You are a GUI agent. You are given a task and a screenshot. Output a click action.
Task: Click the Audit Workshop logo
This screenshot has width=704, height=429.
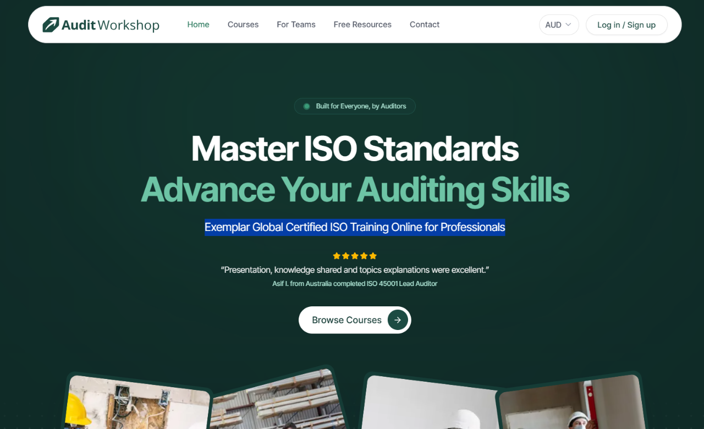tap(101, 25)
